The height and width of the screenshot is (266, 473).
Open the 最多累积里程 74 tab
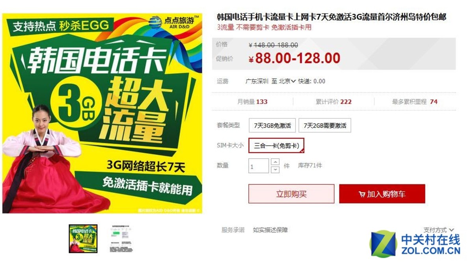click(415, 101)
